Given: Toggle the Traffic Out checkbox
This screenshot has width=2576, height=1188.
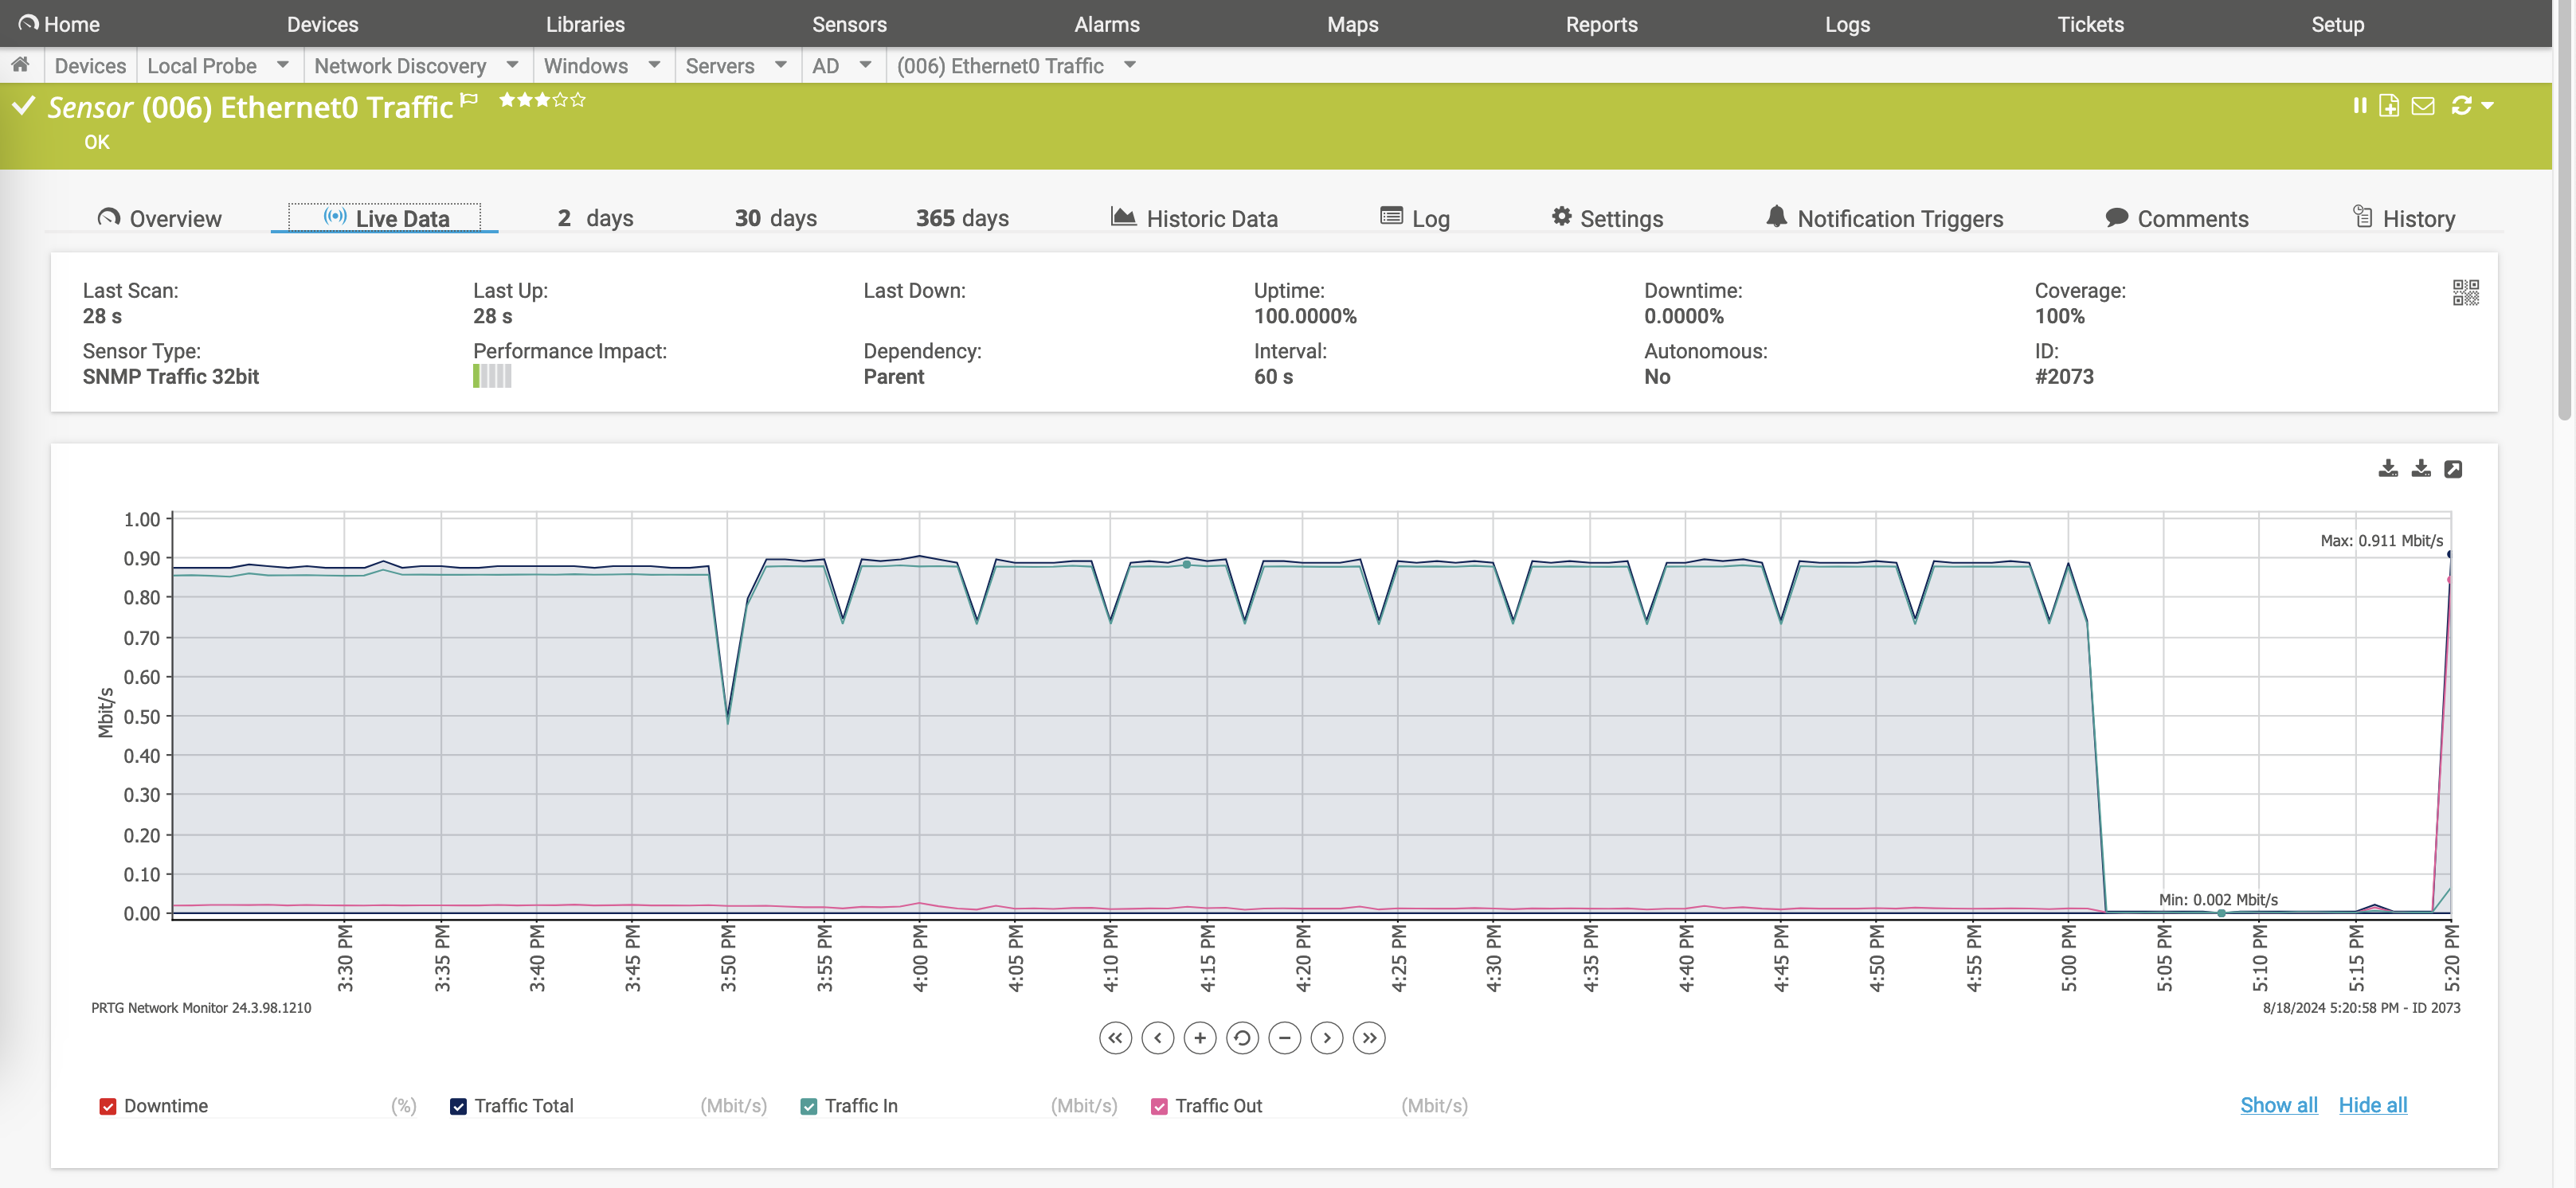Looking at the screenshot, I should point(1159,1106).
